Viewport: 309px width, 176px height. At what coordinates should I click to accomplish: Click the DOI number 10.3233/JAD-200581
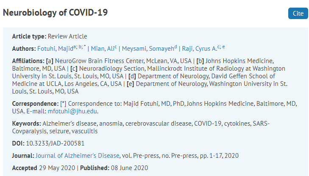coord(55,143)
